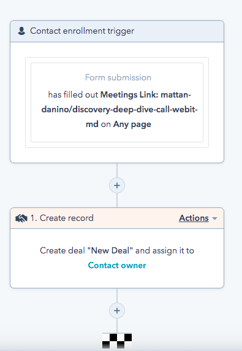Viewport: 242px width, 351px height.
Task: Add action using plus button below Create record
Action: click(117, 310)
